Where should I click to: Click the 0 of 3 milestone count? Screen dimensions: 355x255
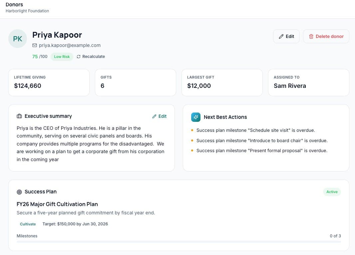(335, 236)
